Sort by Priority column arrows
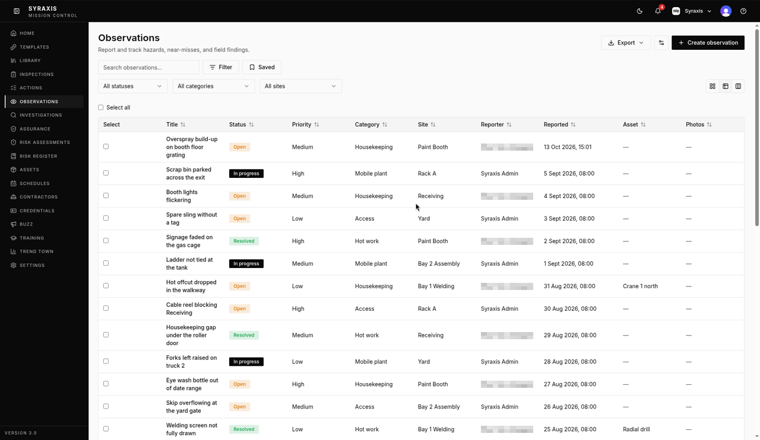 [316, 125]
